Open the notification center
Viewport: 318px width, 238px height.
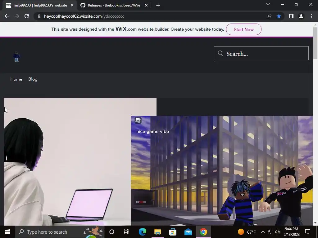308,232
